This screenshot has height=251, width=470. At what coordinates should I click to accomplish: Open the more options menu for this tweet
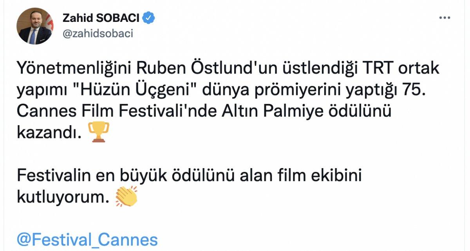pos(444,17)
